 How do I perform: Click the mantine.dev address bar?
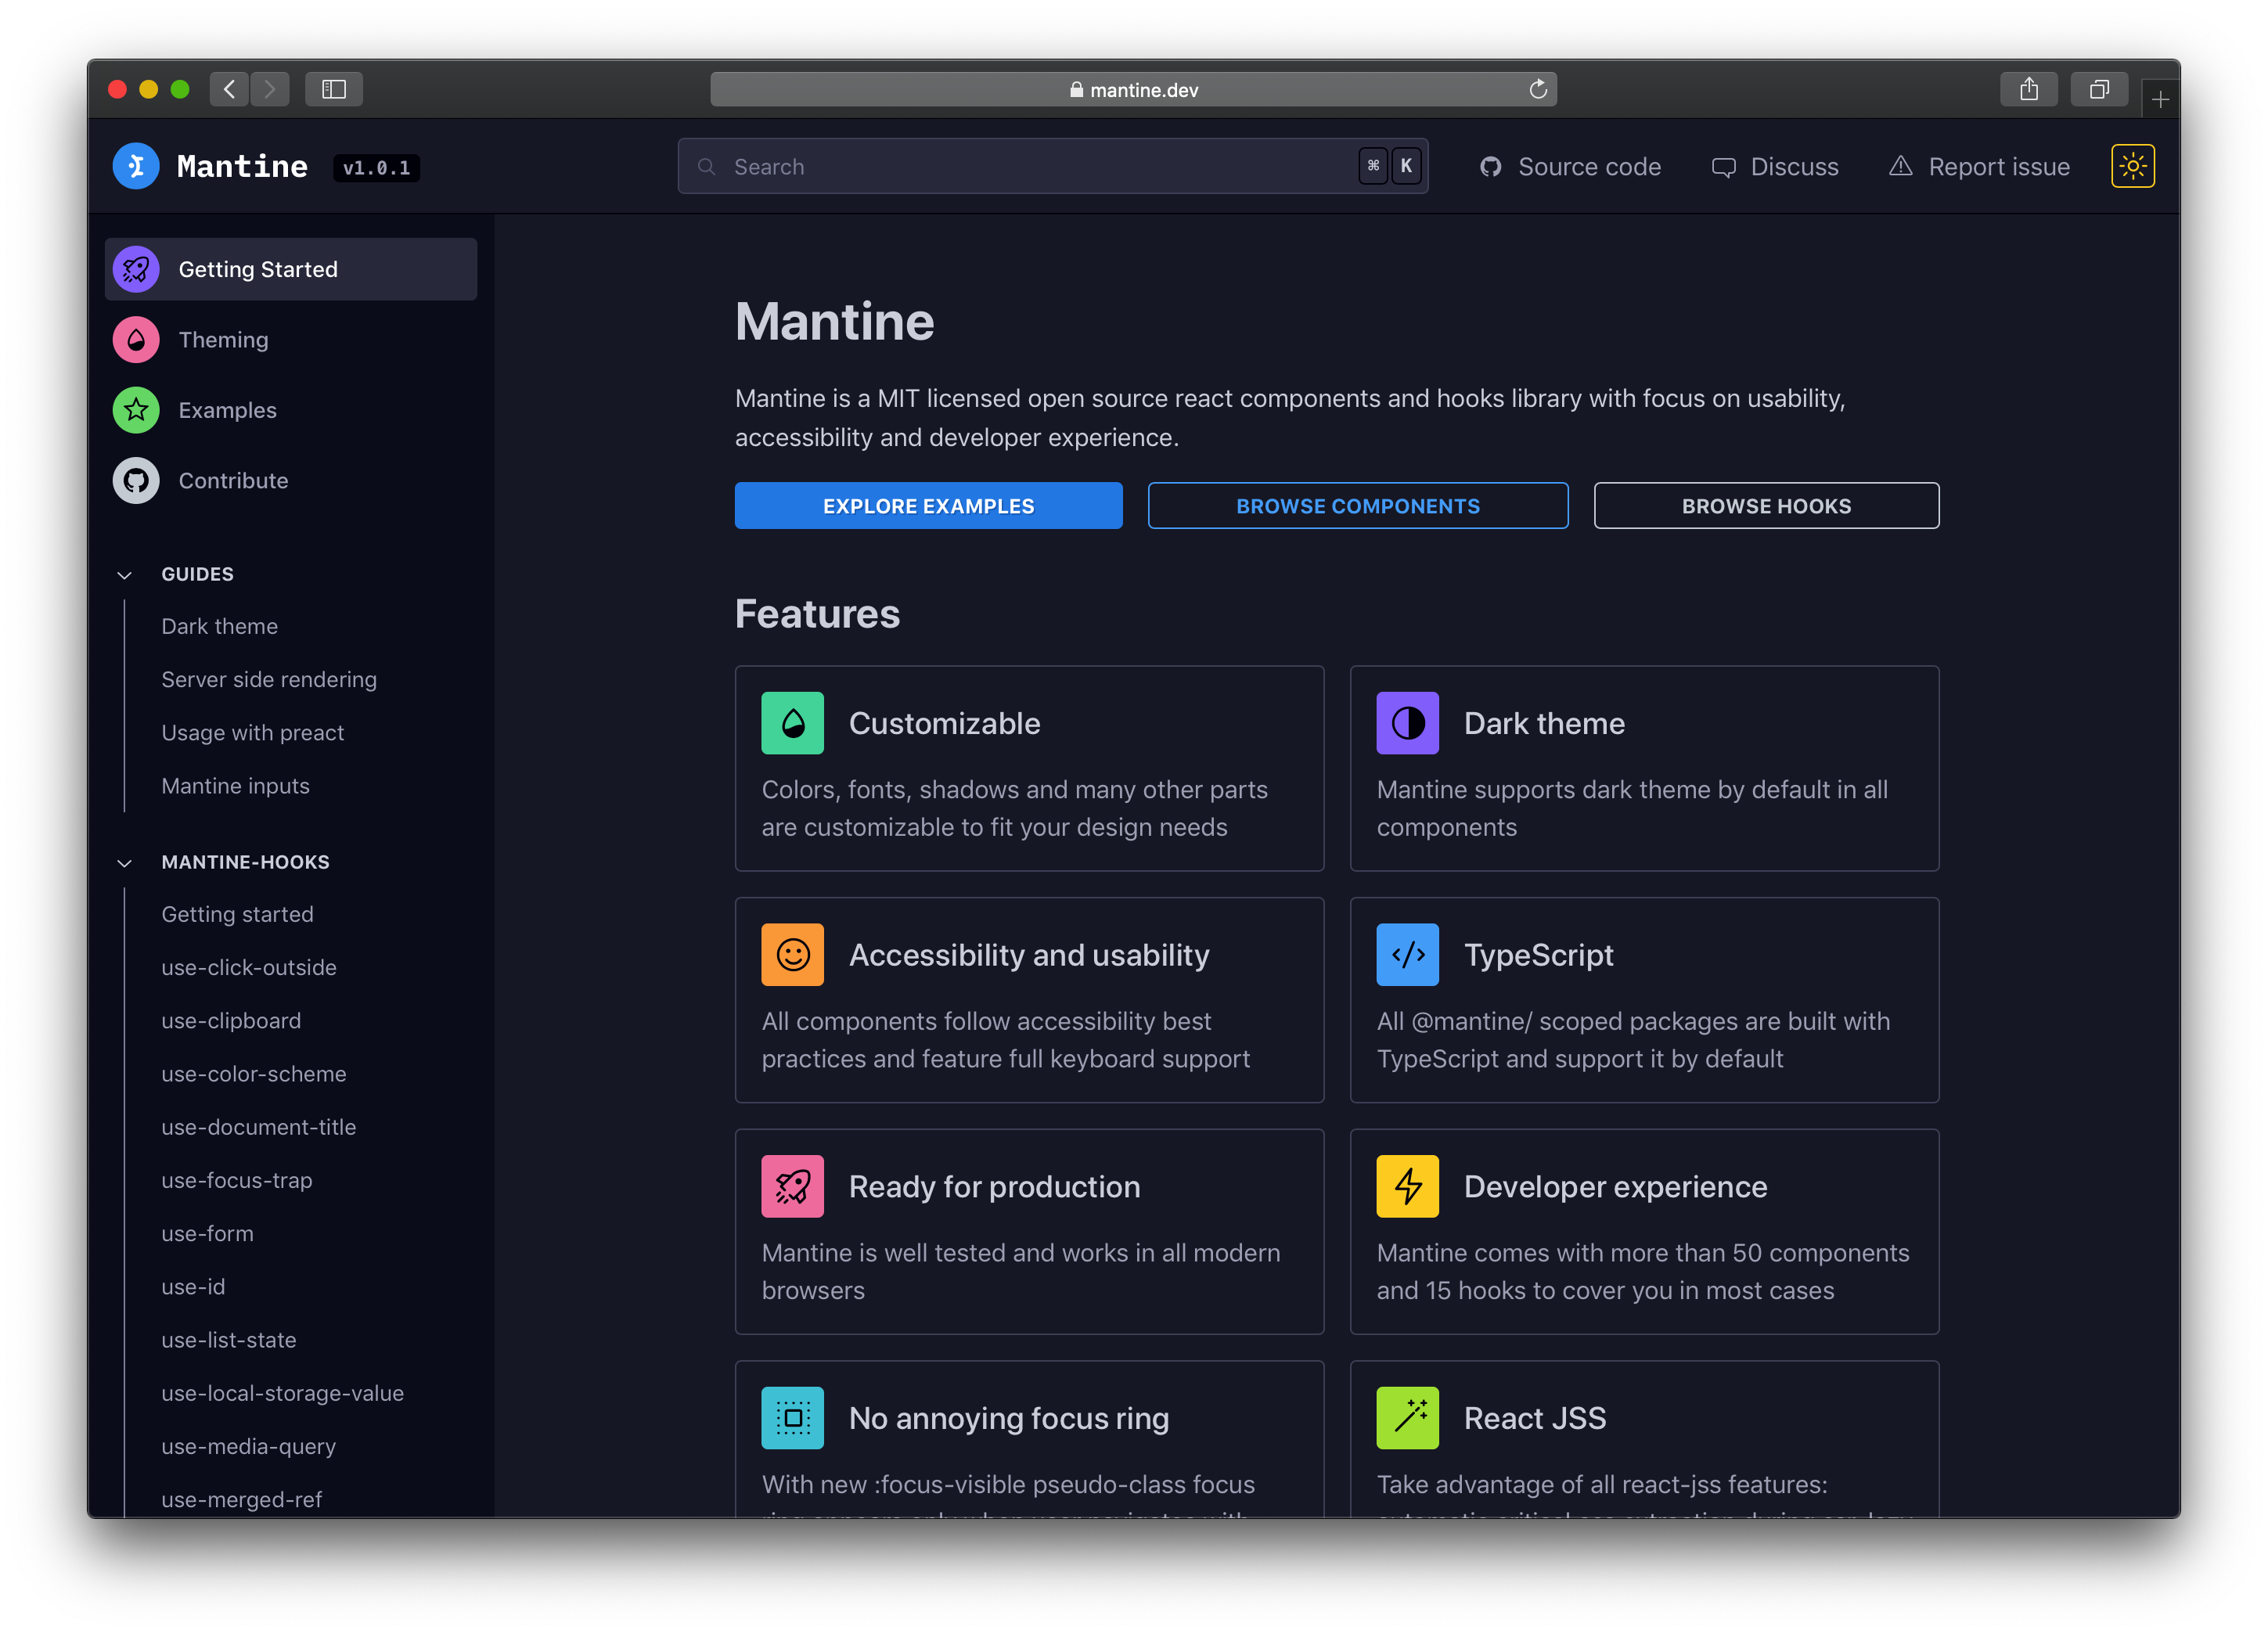1133,89
